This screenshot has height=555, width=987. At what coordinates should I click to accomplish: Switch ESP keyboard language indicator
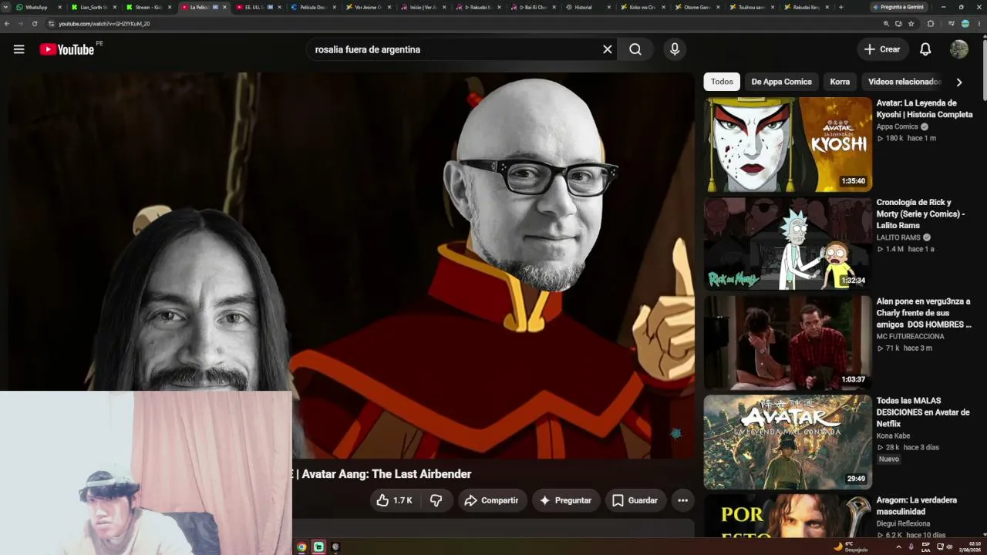pyautogui.click(x=926, y=547)
